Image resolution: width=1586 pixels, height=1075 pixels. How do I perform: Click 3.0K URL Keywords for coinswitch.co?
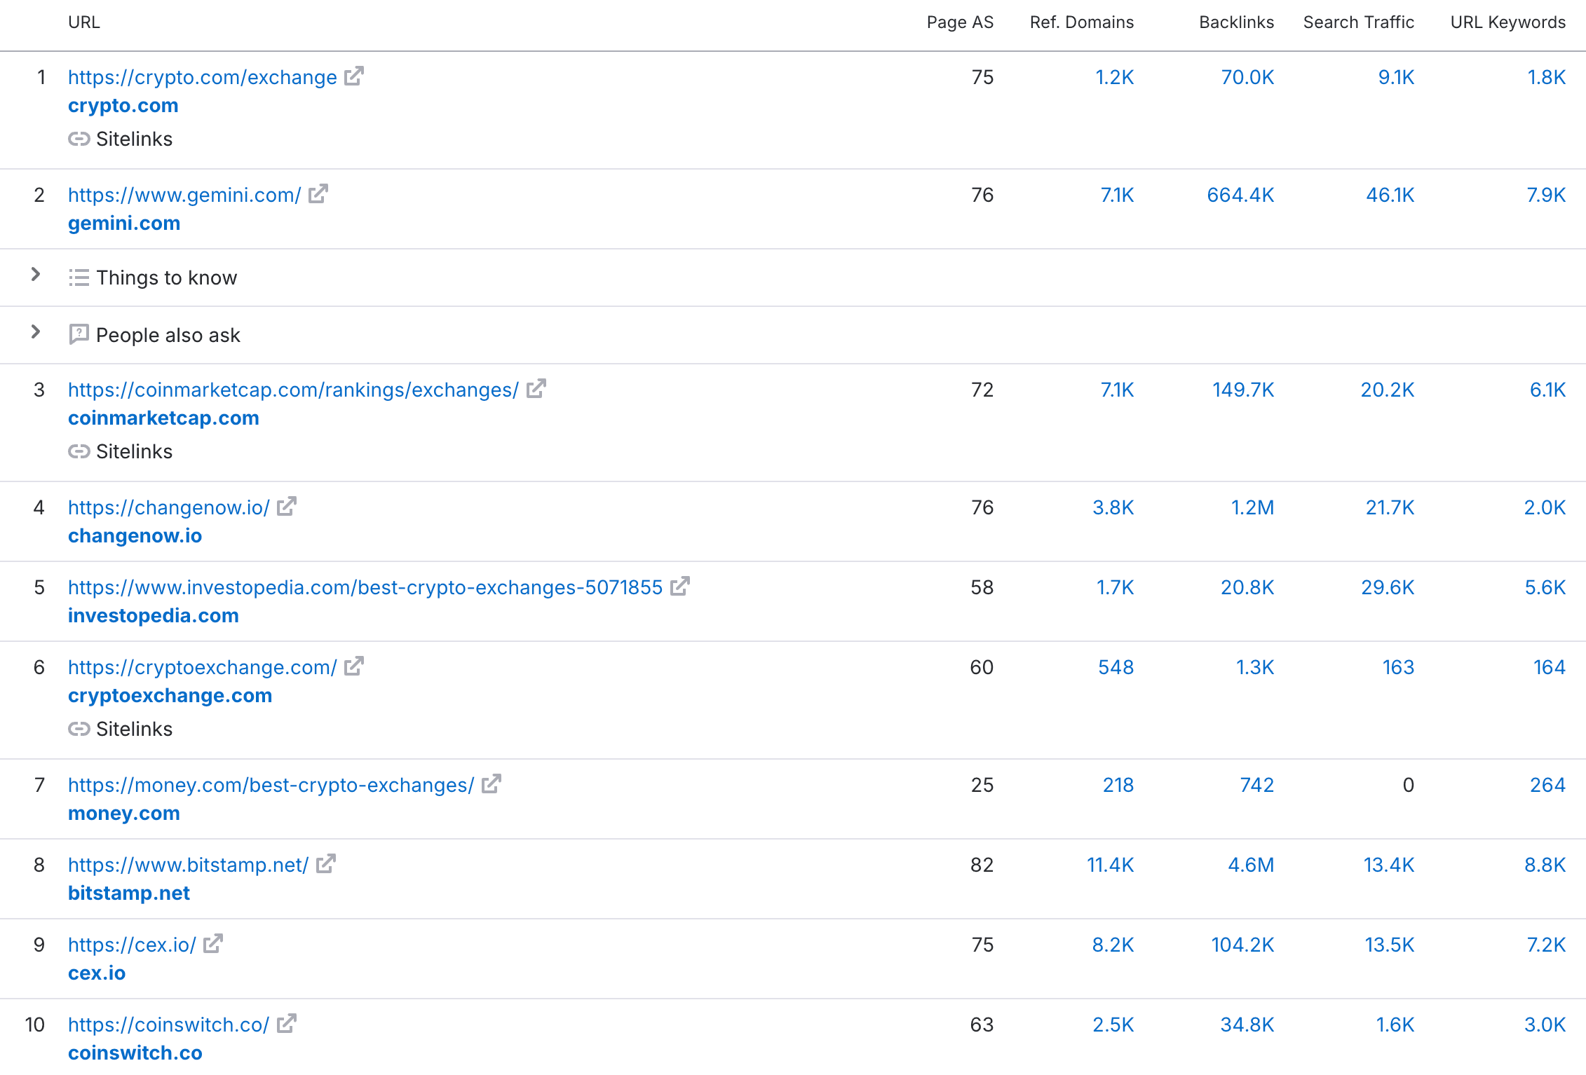1545,1025
